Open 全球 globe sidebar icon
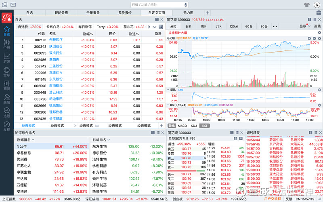This screenshot has height=202, width=323. pos(6,72)
